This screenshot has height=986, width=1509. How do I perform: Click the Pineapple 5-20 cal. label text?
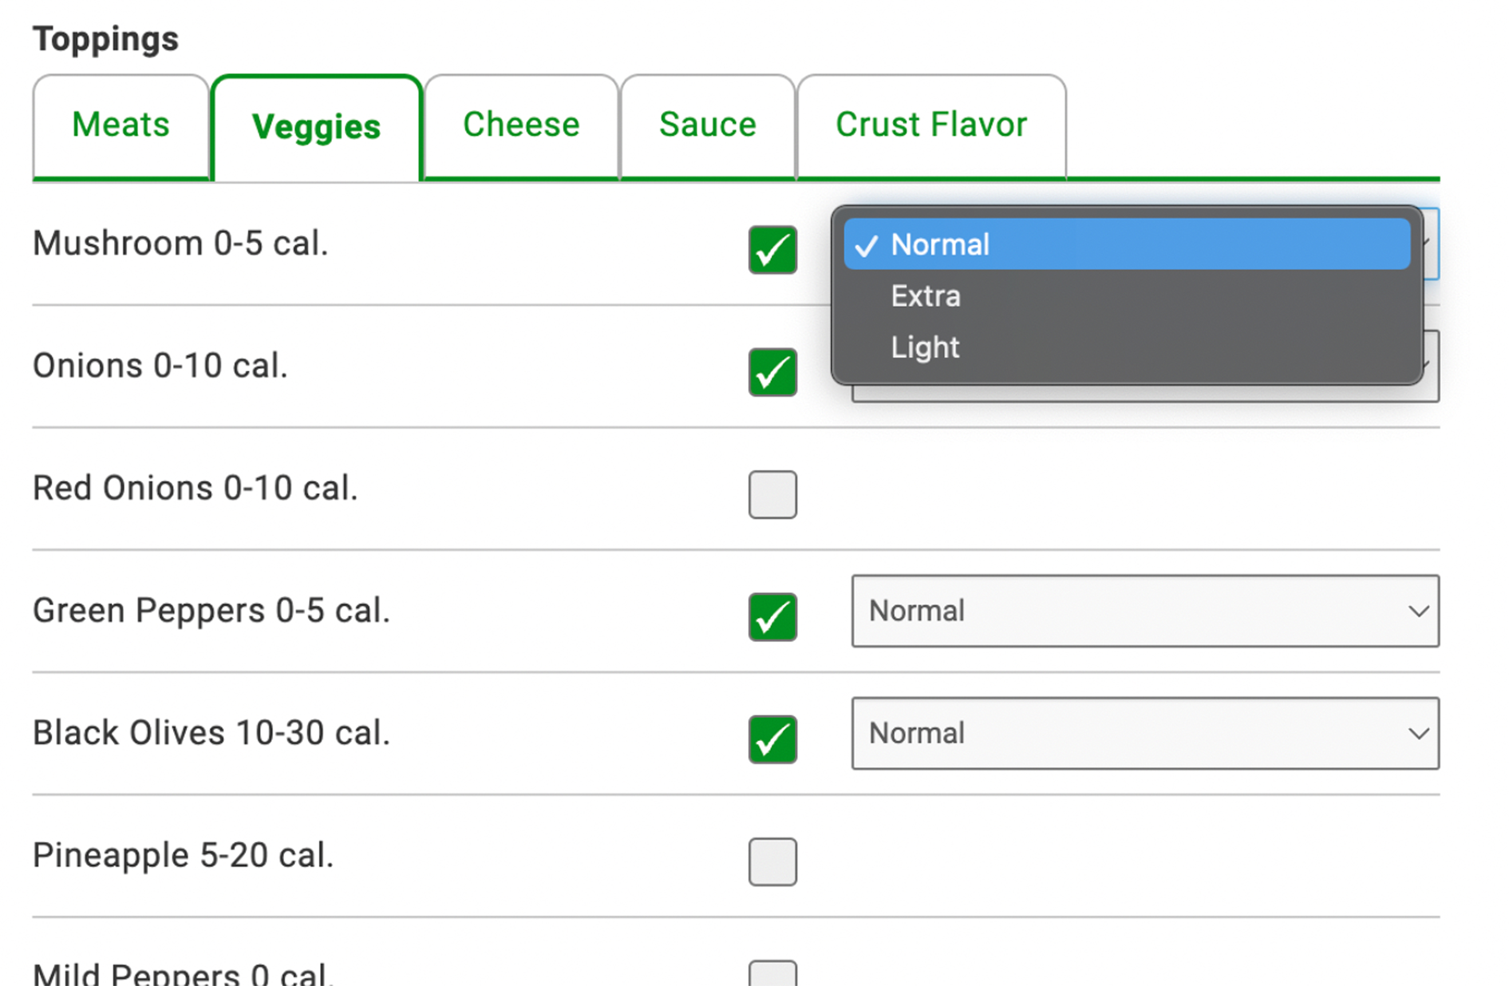click(x=183, y=855)
